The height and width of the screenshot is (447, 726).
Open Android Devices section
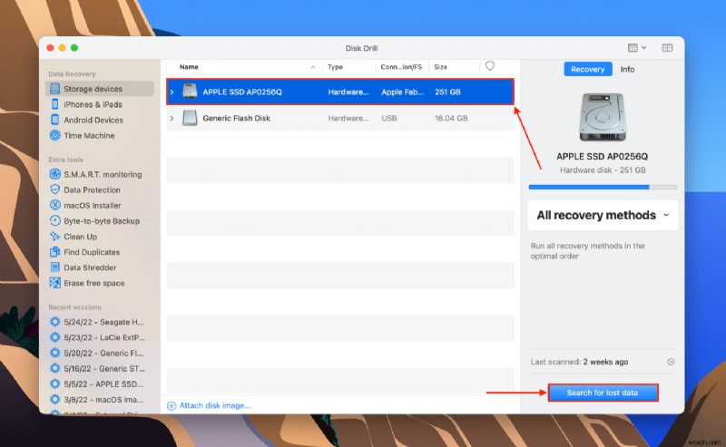[93, 120]
